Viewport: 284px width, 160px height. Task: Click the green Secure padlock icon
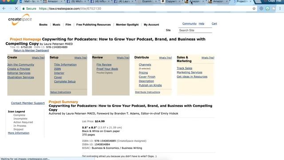[24, 8]
